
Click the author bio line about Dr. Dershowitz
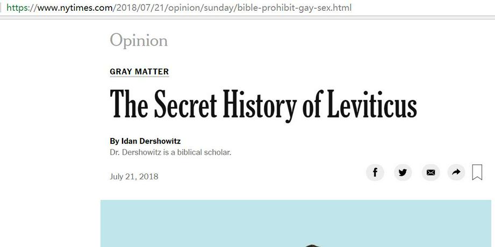[x=170, y=152]
